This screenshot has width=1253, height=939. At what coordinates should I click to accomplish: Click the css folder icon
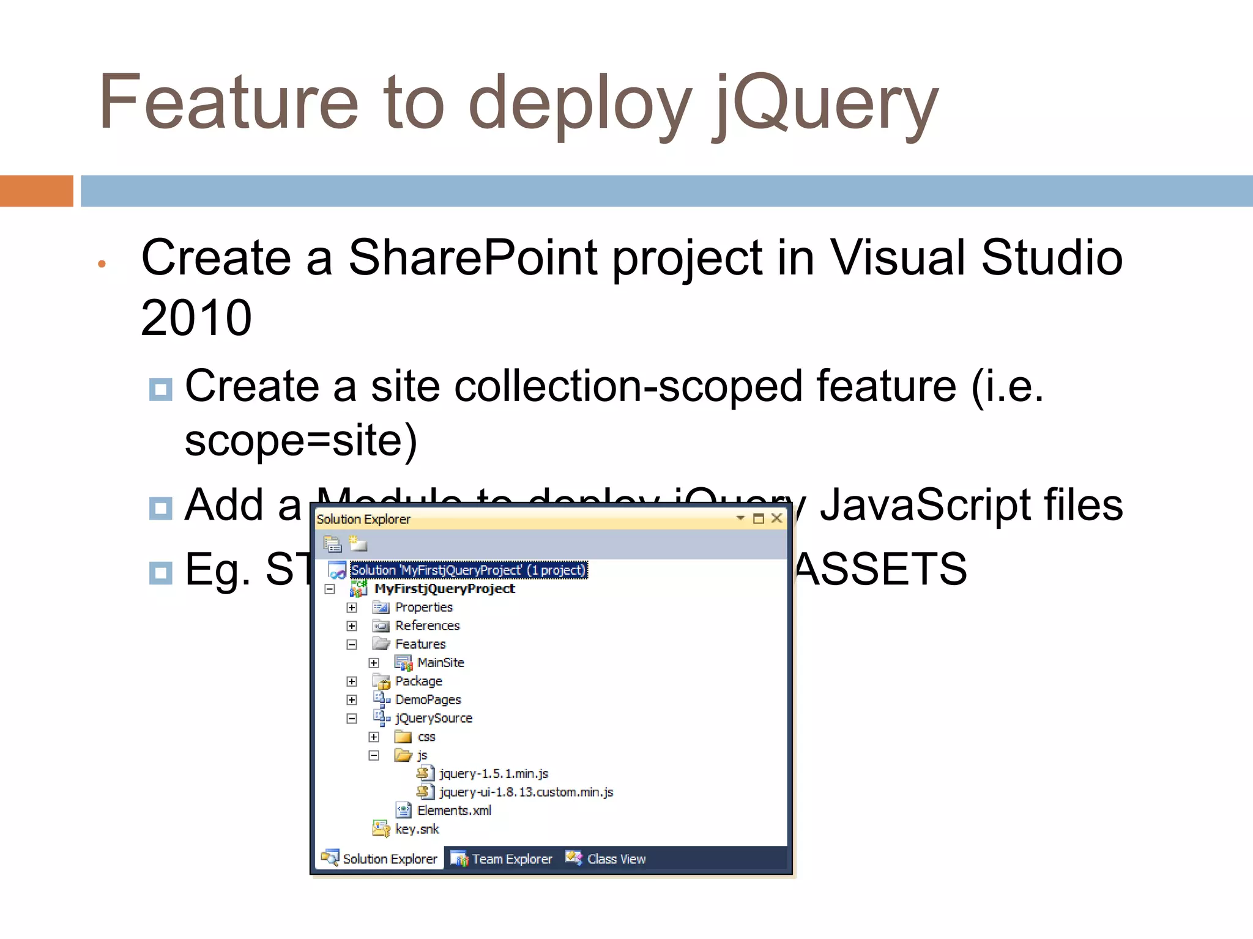pos(403,737)
